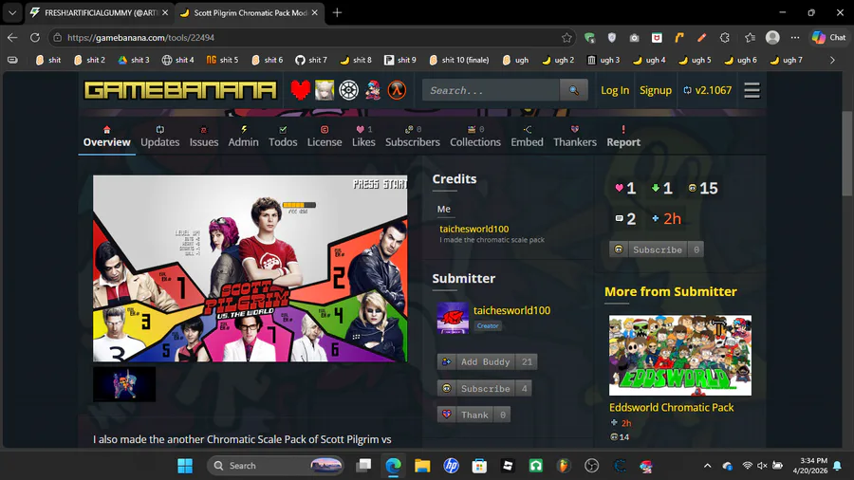Switch to the Overview tab
The image size is (854, 480).
tap(106, 137)
